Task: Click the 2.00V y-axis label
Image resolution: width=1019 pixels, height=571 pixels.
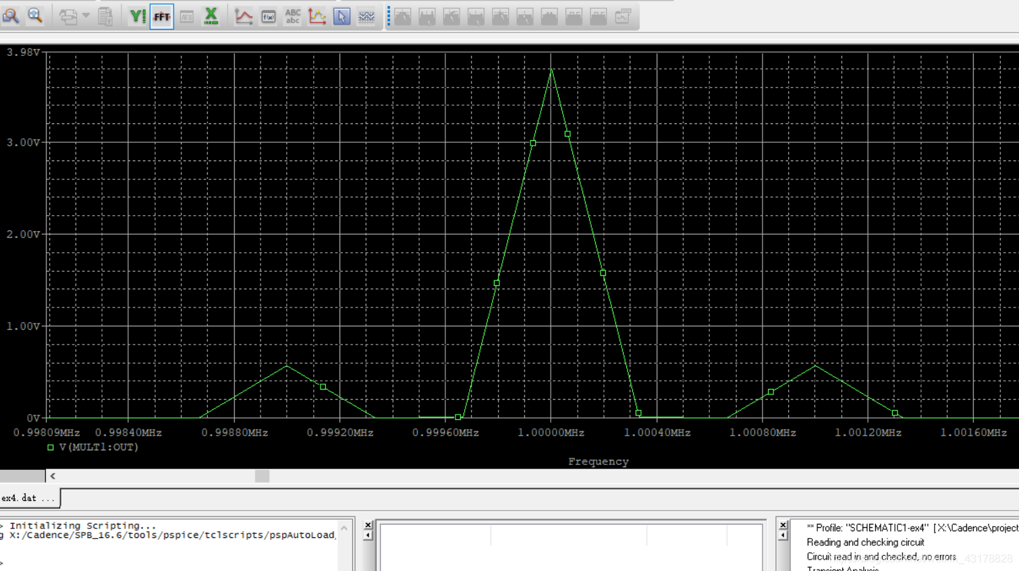Action: pyautogui.click(x=23, y=234)
